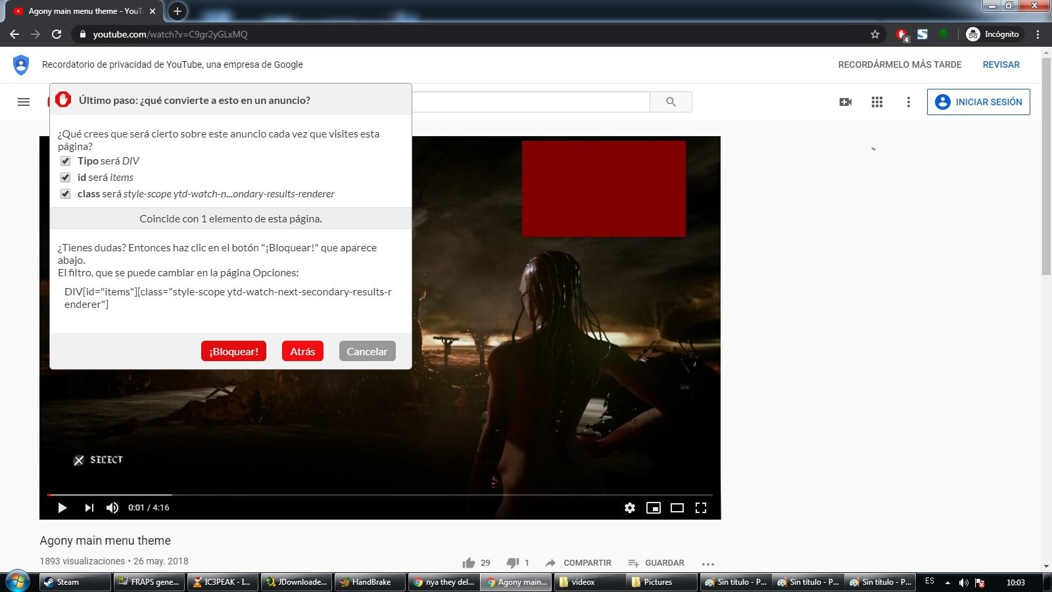Skip to the next video
Image resolution: width=1052 pixels, height=592 pixels.
(x=89, y=508)
